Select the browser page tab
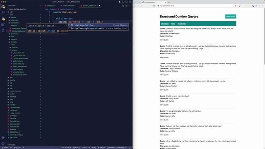 154,2
